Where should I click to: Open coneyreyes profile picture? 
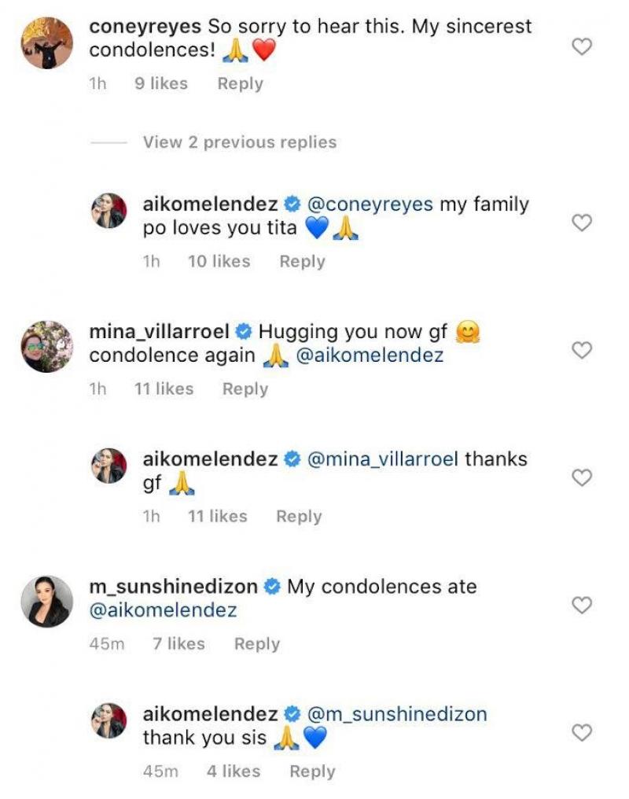point(46,43)
